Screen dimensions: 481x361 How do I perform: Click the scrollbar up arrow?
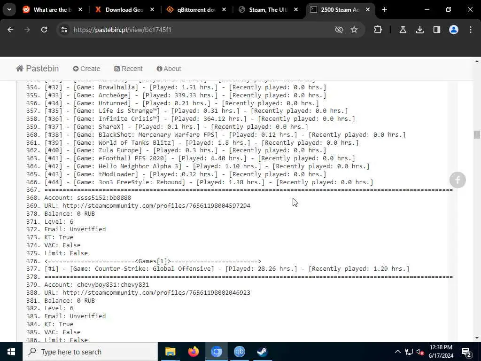click(477, 62)
